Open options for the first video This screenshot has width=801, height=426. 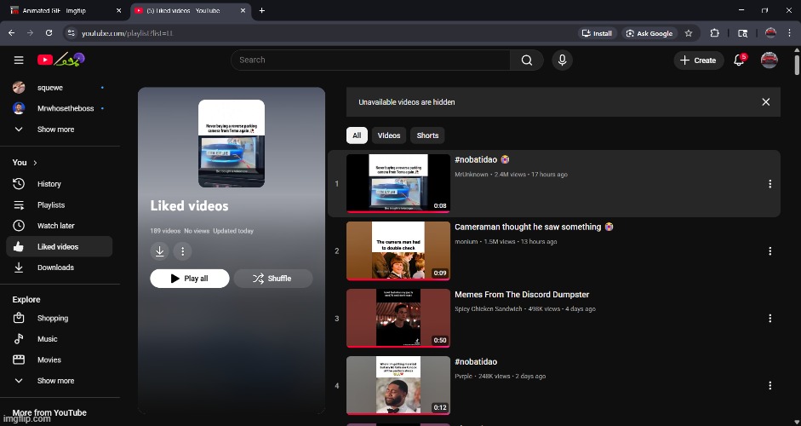(x=770, y=184)
